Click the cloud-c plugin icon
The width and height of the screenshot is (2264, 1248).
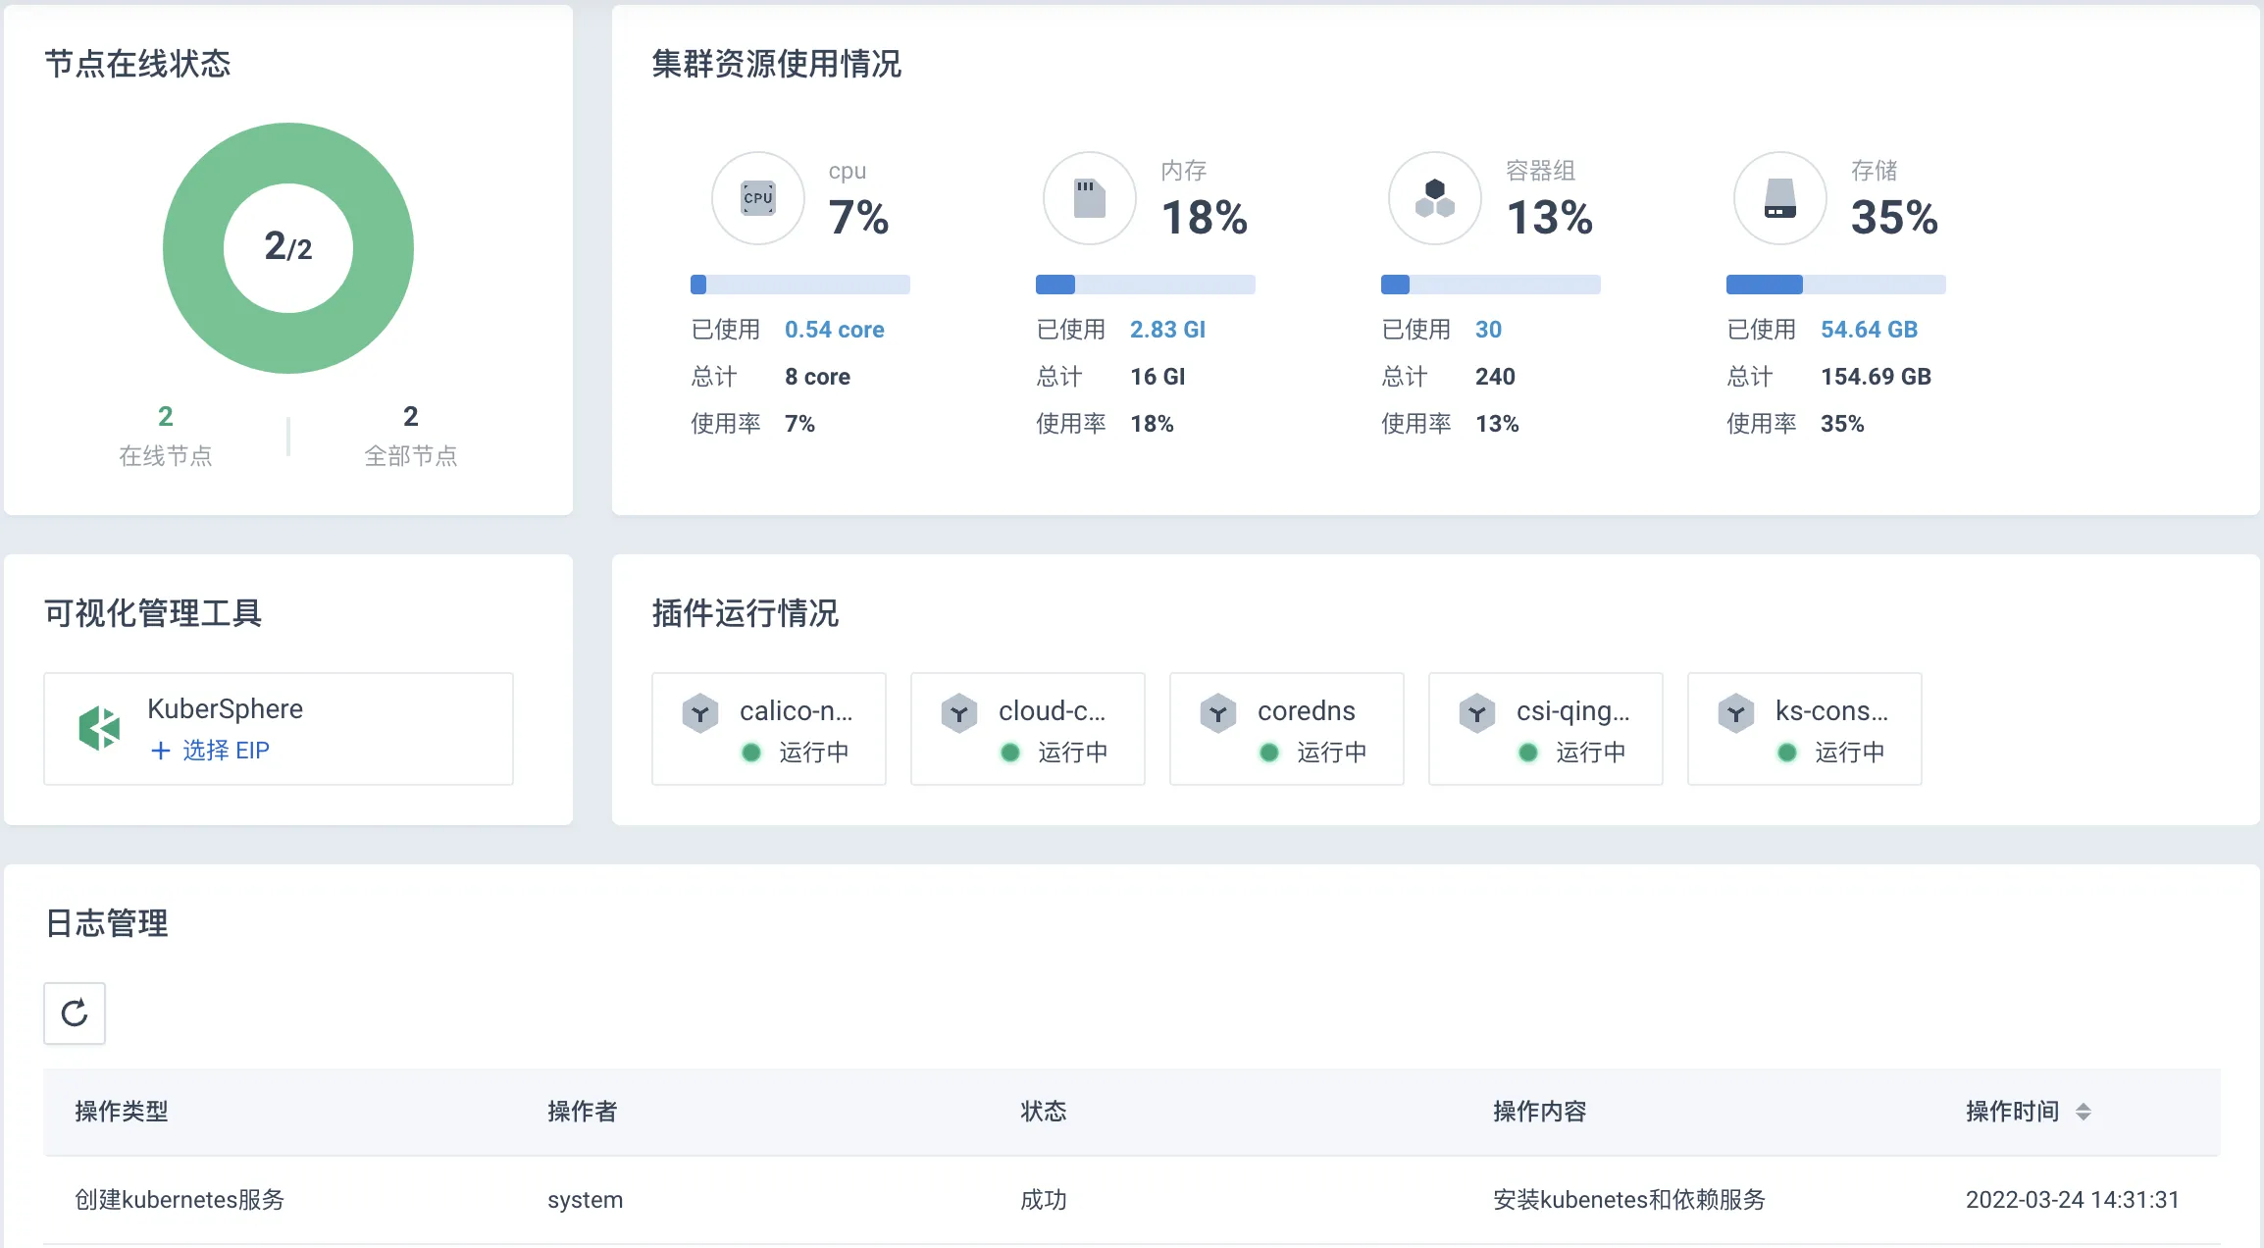coord(958,712)
